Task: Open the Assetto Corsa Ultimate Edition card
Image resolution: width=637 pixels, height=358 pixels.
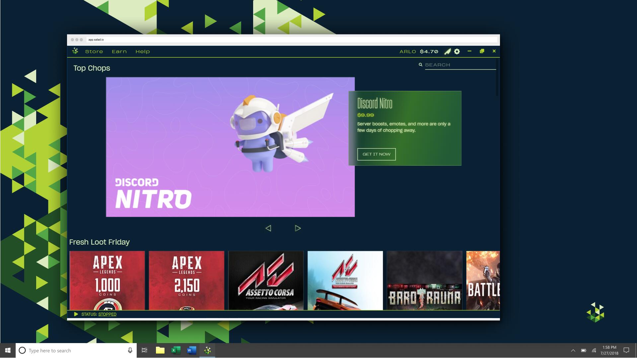Action: click(x=345, y=280)
